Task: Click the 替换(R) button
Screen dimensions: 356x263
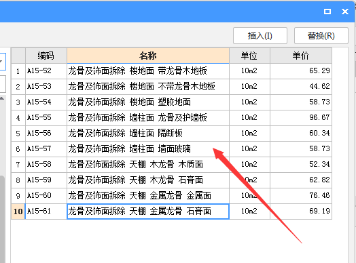Action: (321, 35)
